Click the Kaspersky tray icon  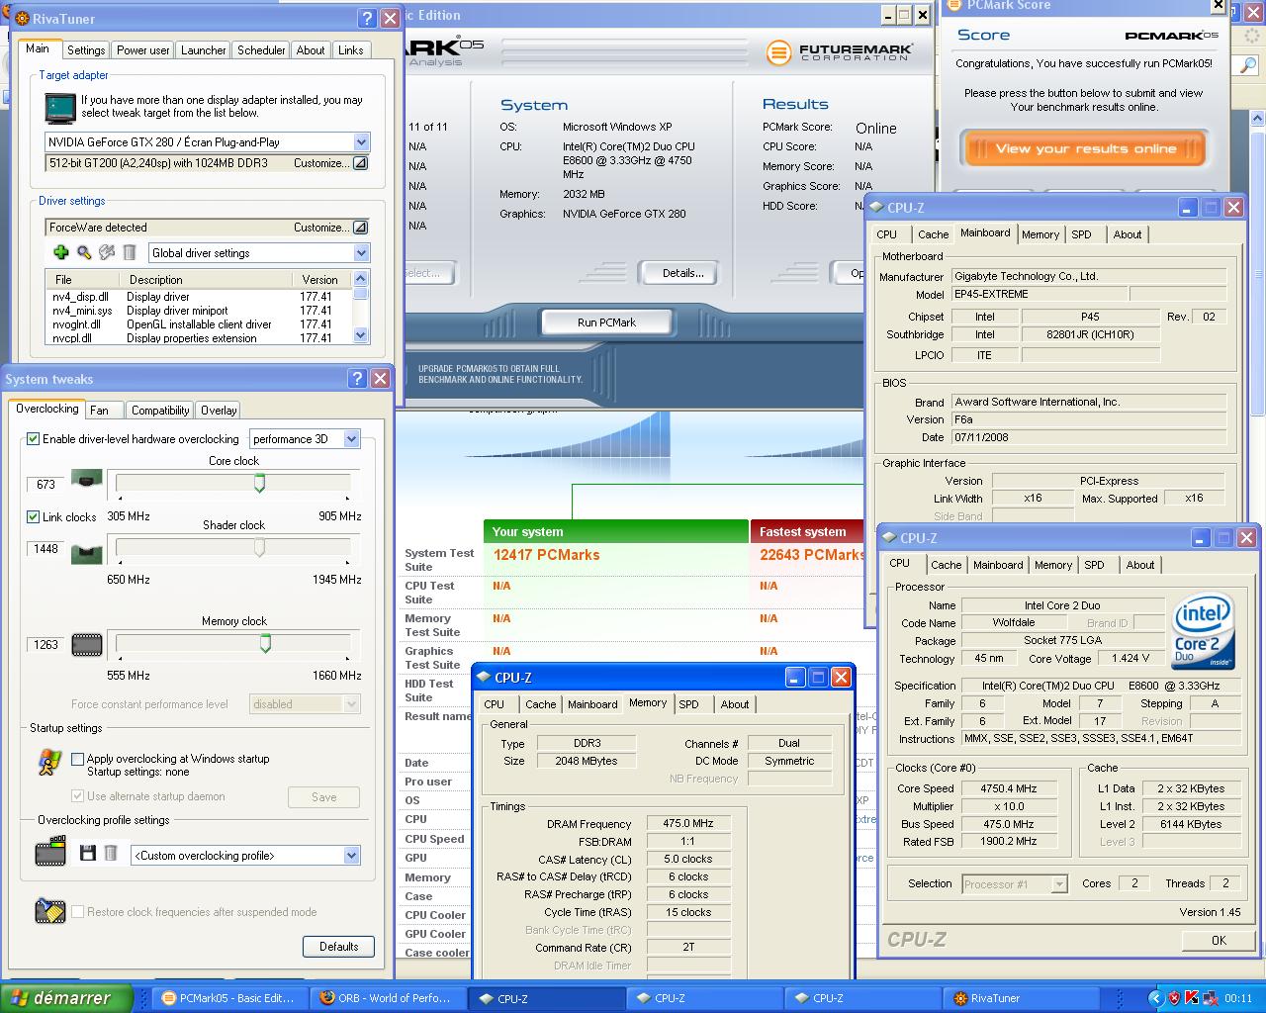1193,998
